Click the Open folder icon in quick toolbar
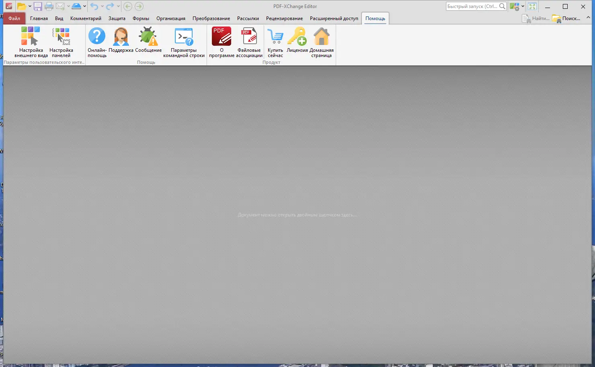This screenshot has height=367, width=595. [21, 6]
